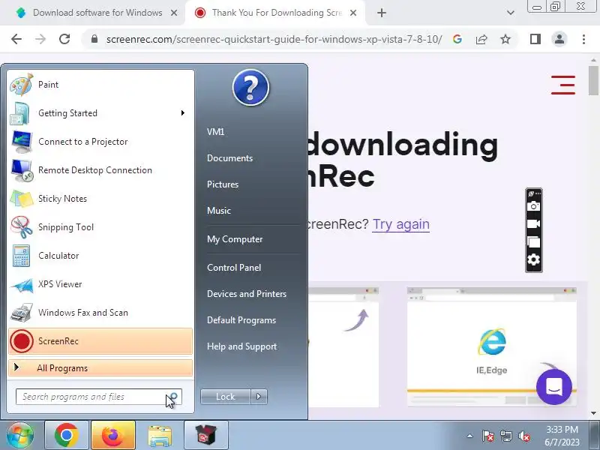Open Sticky Notes icon
The image size is (600, 450).
(x=22, y=199)
